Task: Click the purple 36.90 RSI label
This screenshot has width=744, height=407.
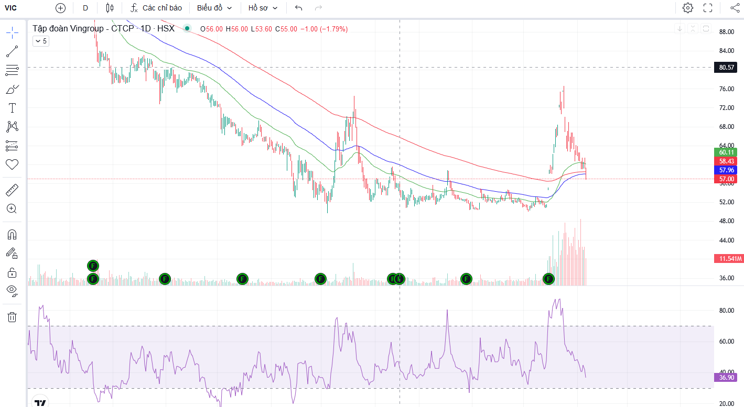Action: coord(726,377)
